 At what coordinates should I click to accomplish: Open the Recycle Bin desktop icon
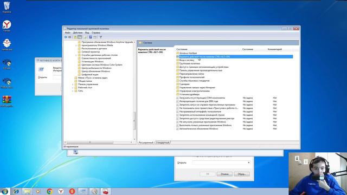pos(7,7)
